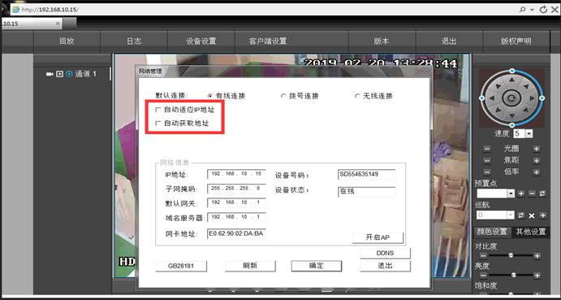Click the camera icon beside 通道 1

tap(50, 74)
